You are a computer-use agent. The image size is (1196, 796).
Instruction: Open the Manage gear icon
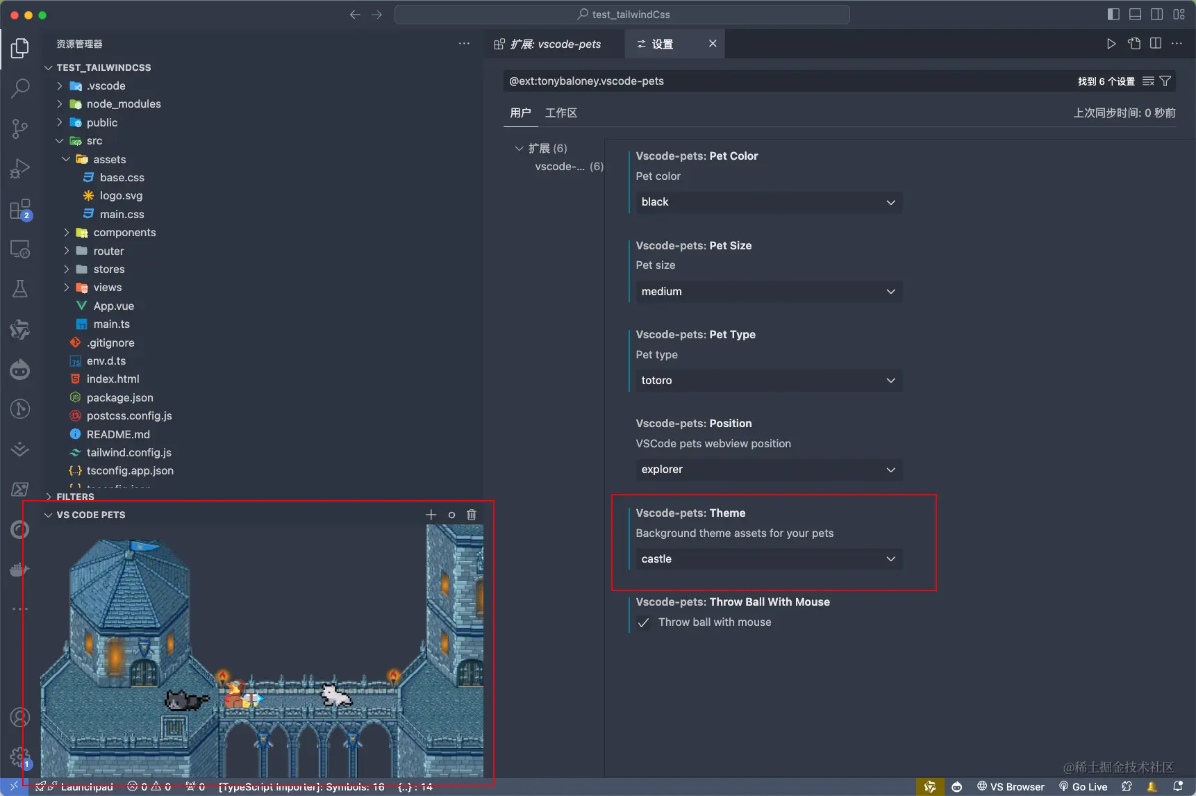point(20,757)
